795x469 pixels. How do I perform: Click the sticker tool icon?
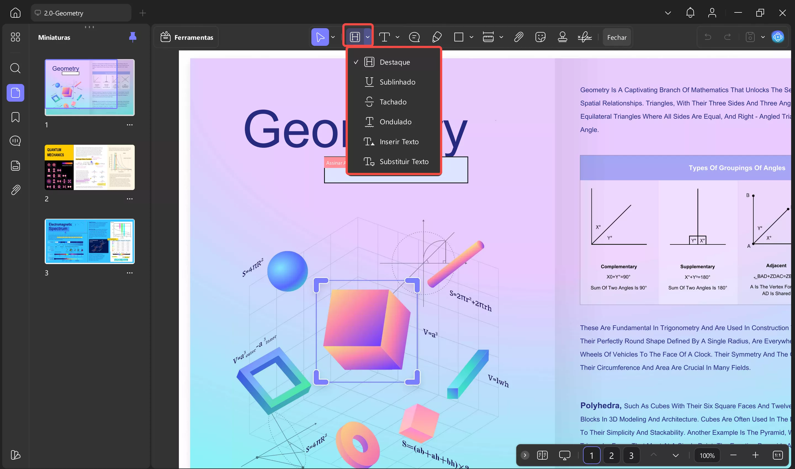click(540, 37)
